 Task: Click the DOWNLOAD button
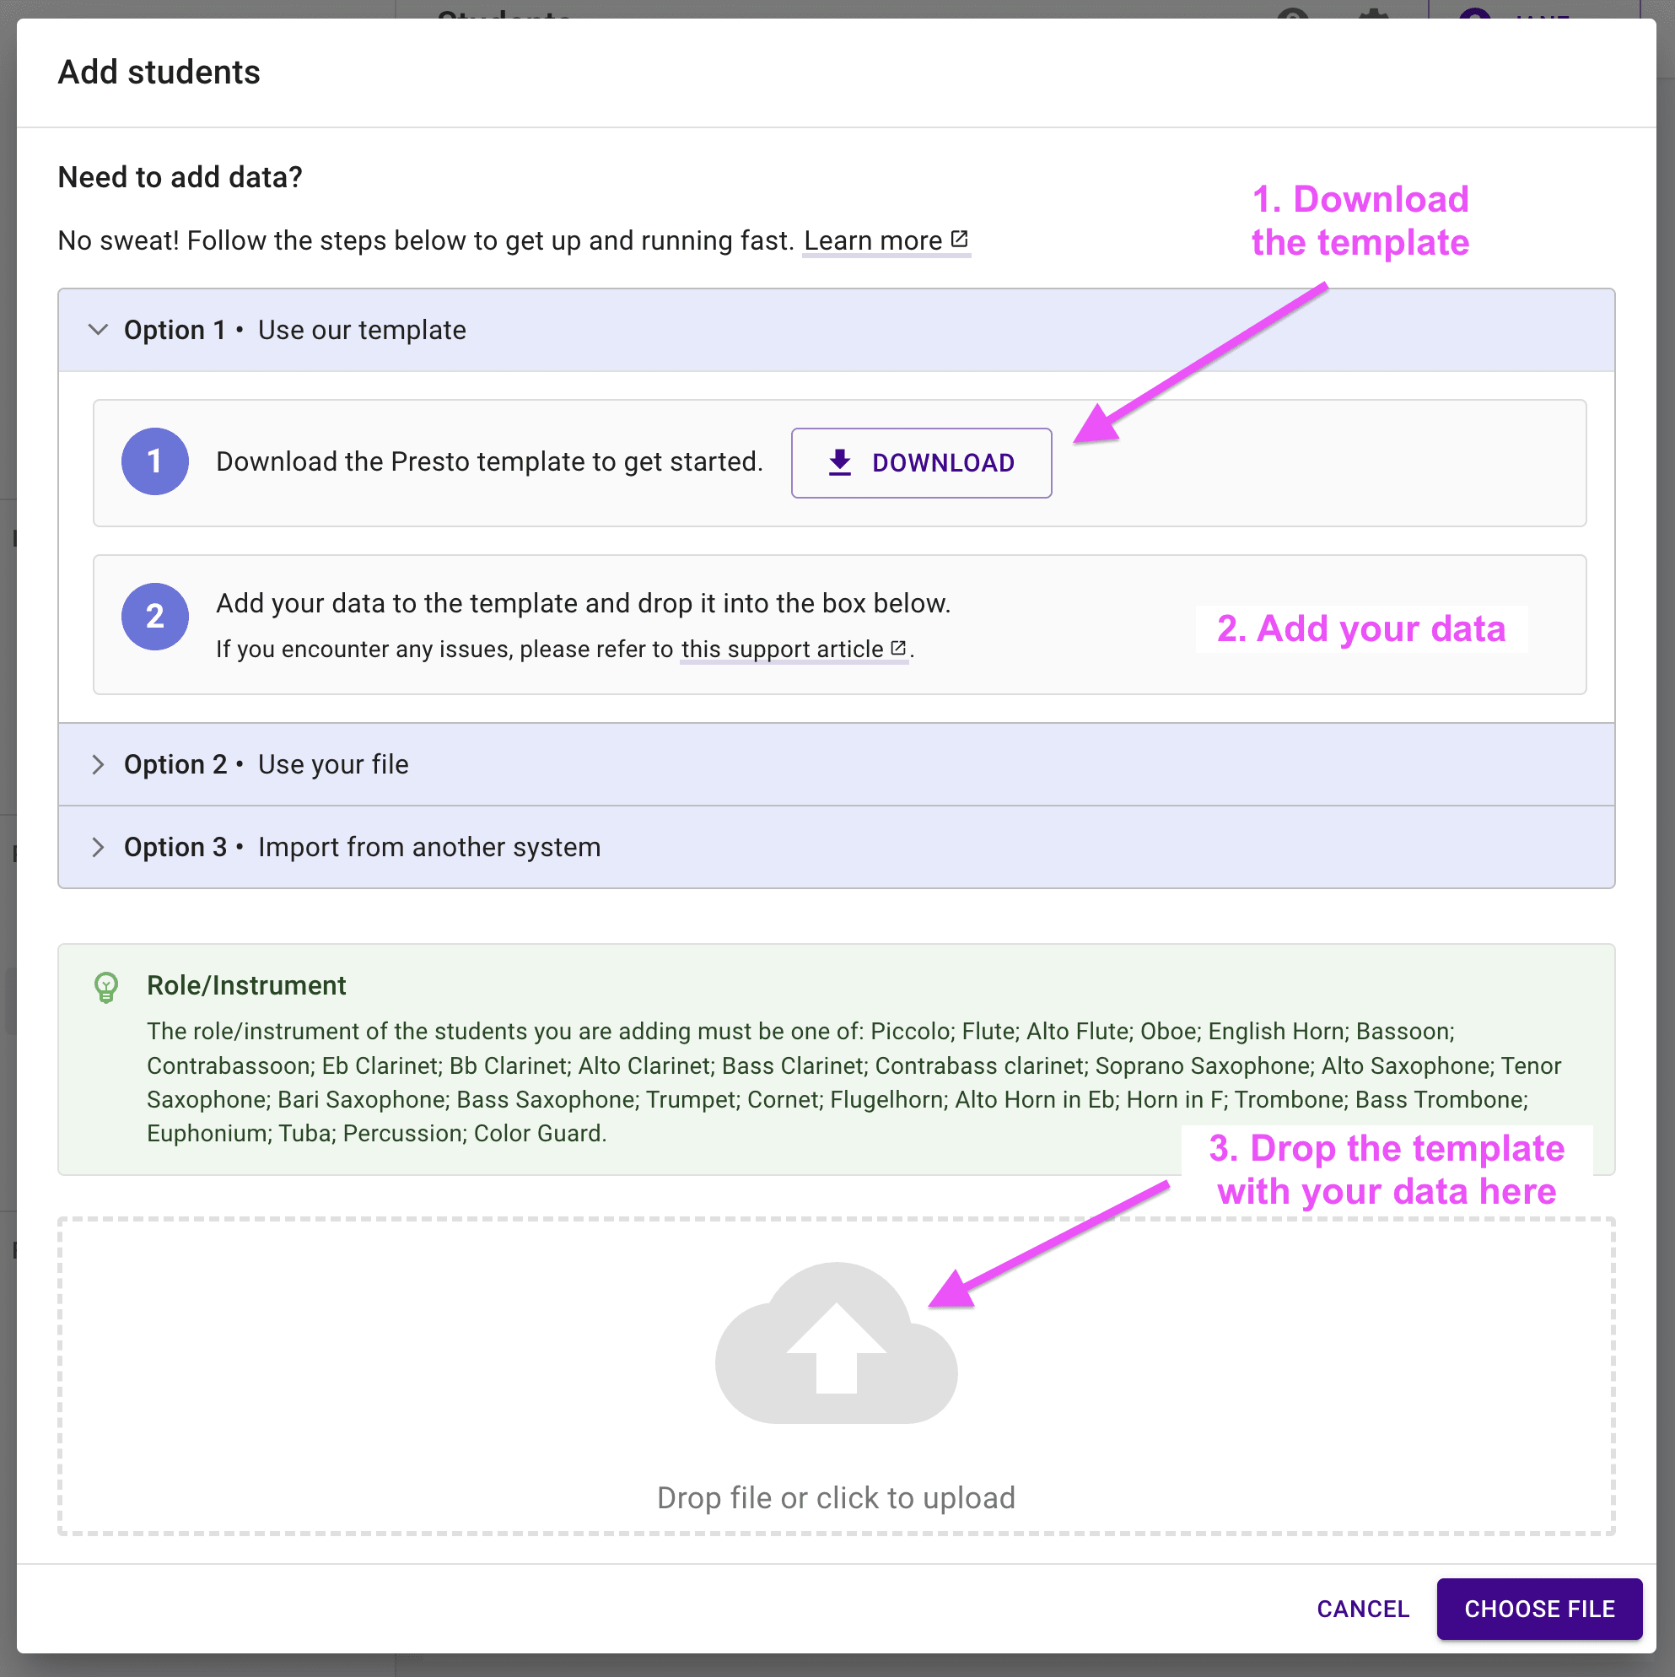tap(920, 461)
